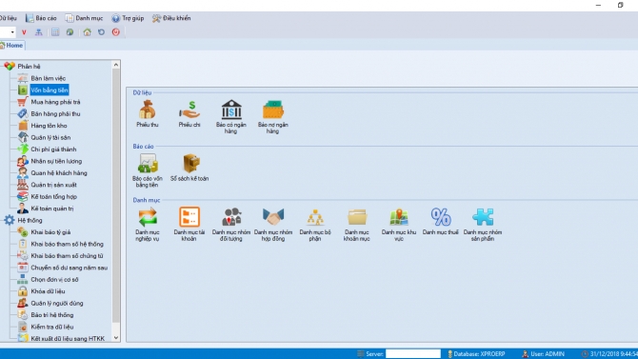Open Chuyển số dư sang năm sau
This screenshot has height=359, width=638.
click(70, 268)
